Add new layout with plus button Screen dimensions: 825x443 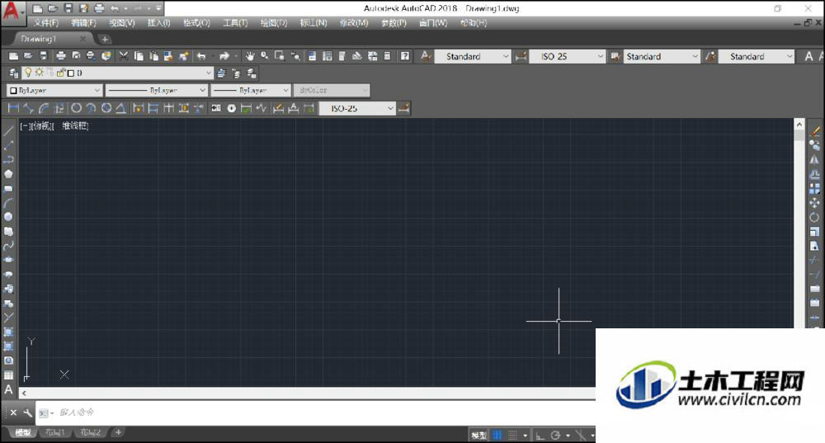click(x=118, y=432)
